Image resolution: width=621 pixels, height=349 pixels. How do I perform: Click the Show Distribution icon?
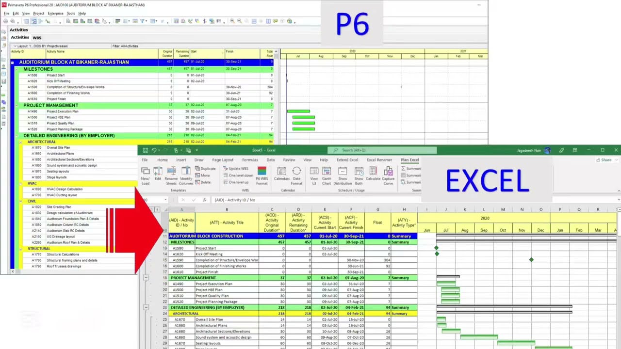(x=343, y=175)
